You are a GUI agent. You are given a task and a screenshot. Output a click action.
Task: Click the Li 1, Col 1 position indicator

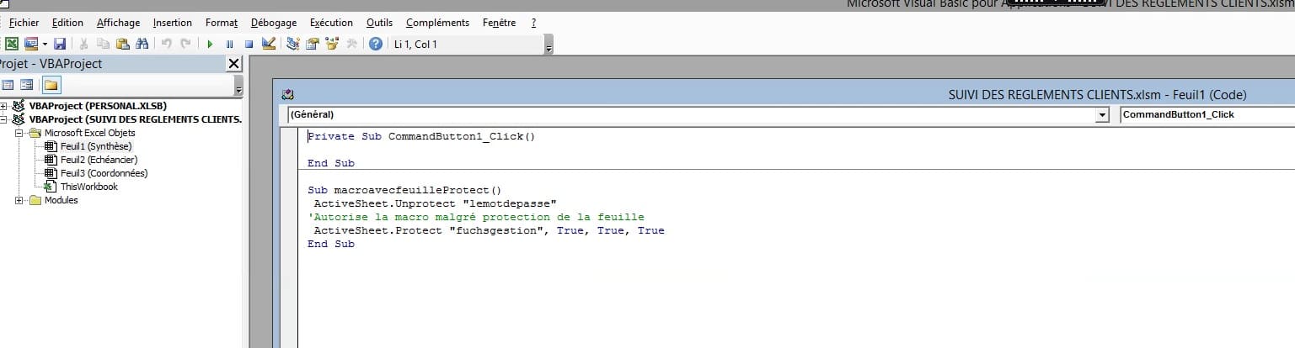(x=416, y=44)
